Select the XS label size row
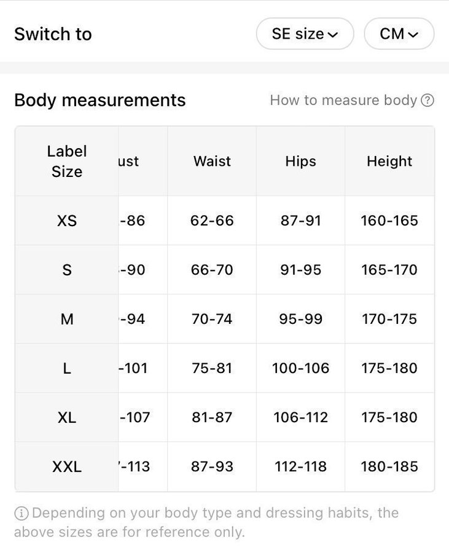Image resolution: width=449 pixels, height=553 pixels. click(67, 221)
